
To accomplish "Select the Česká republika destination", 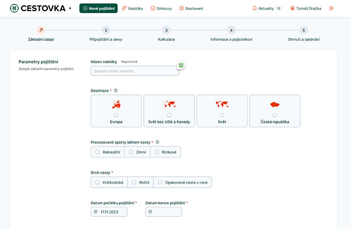I will point(275,111).
